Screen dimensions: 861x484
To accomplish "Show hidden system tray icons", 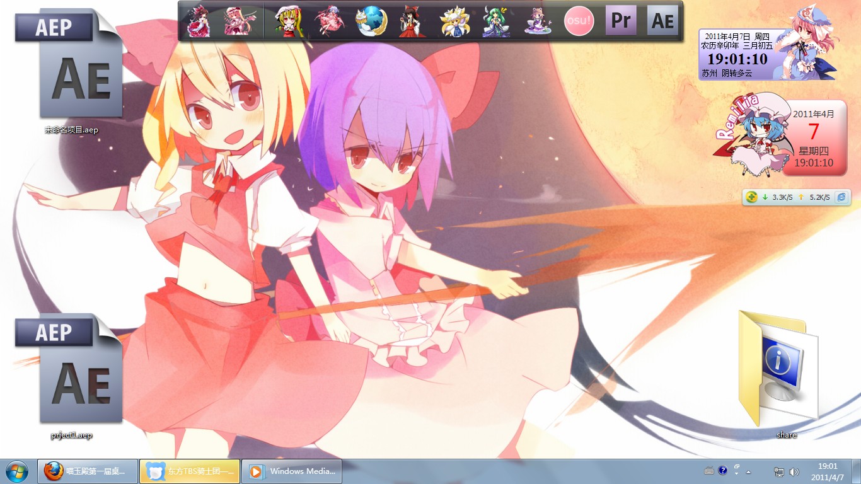I will coord(748,471).
